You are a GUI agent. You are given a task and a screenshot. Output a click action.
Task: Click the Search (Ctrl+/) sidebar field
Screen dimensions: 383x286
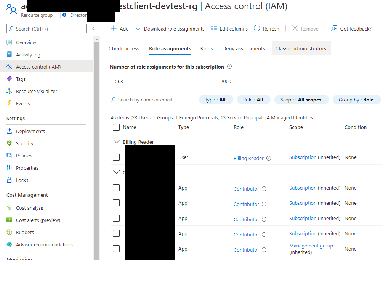(x=46, y=29)
